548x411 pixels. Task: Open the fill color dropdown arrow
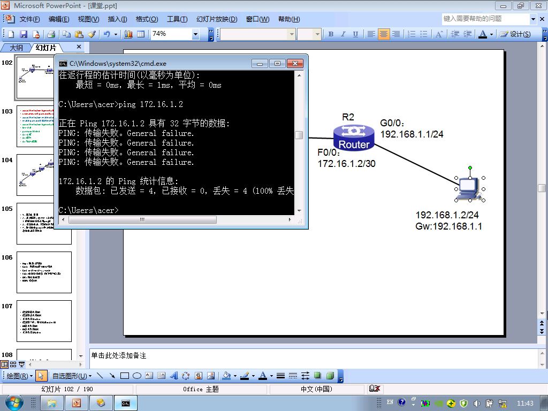click(235, 376)
